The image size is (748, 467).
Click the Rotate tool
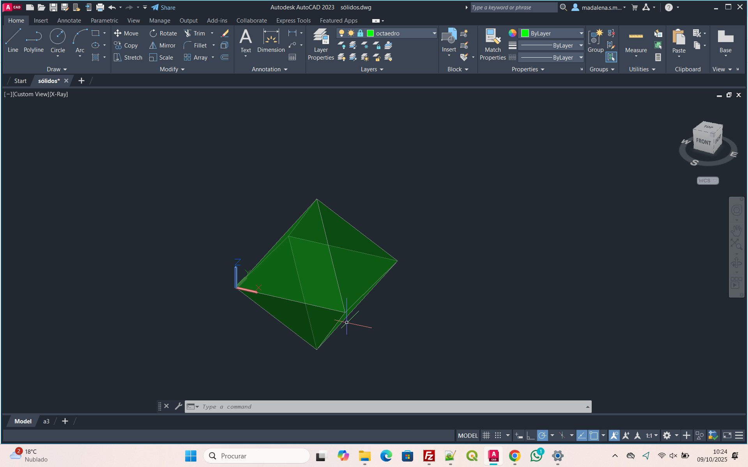[x=163, y=33]
